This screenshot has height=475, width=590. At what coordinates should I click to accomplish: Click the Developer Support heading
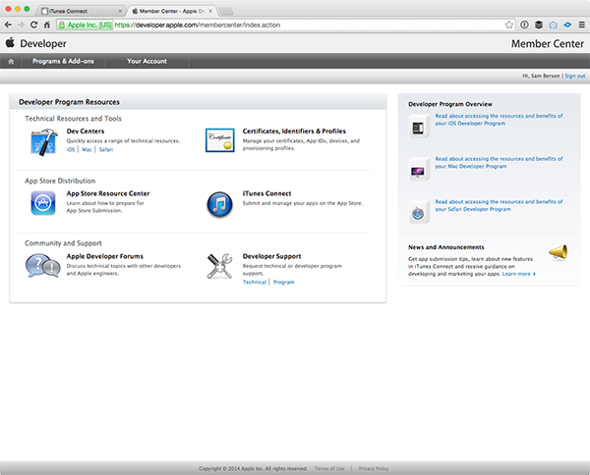point(271,256)
